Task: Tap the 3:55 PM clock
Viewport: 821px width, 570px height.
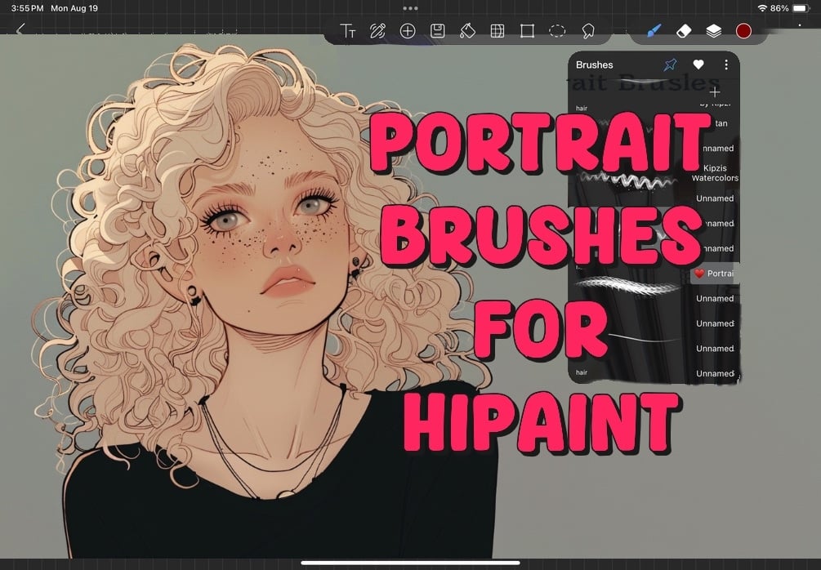Action: click(x=27, y=8)
